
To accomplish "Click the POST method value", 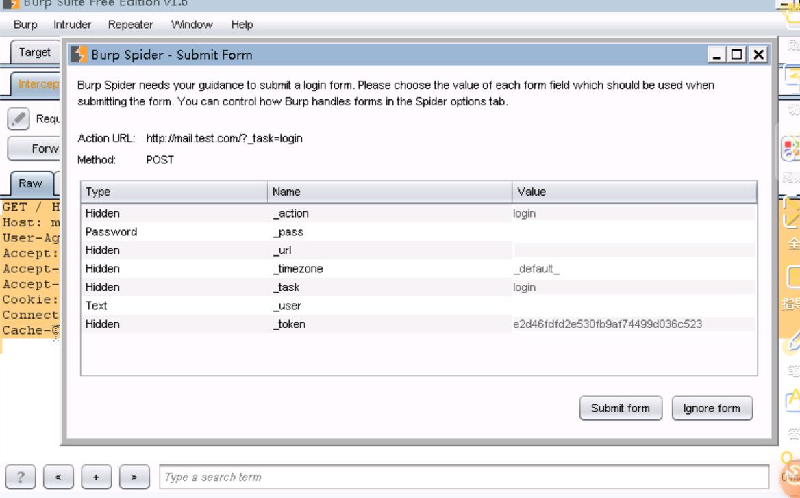I will click(x=160, y=160).
